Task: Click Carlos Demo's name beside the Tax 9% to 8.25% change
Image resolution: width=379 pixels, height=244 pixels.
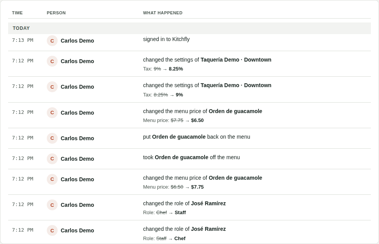Action: coord(77,61)
